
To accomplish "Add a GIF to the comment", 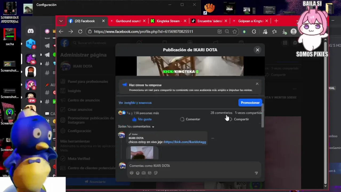I will click(150, 173).
